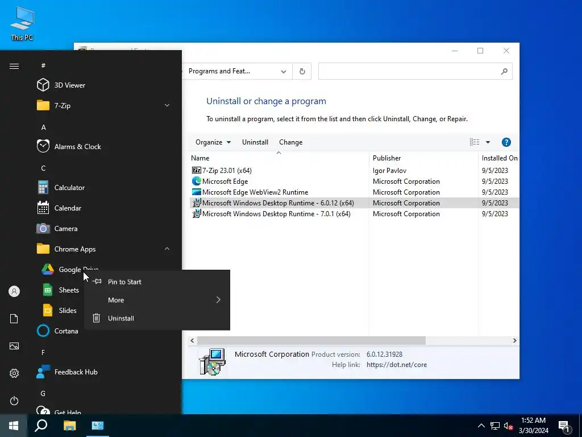Open the view options dropdown arrow

[x=488, y=142]
